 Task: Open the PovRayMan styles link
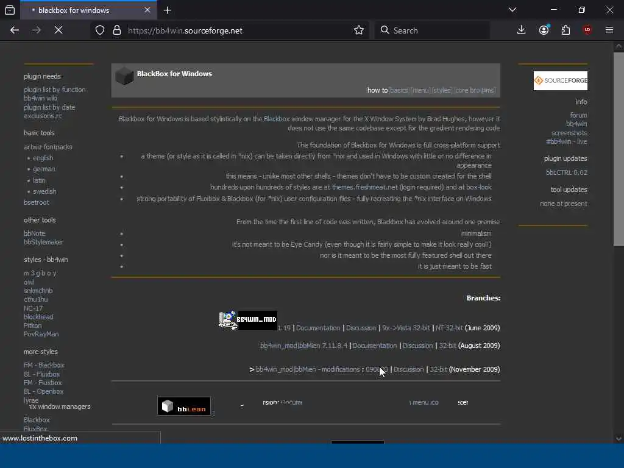point(41,334)
